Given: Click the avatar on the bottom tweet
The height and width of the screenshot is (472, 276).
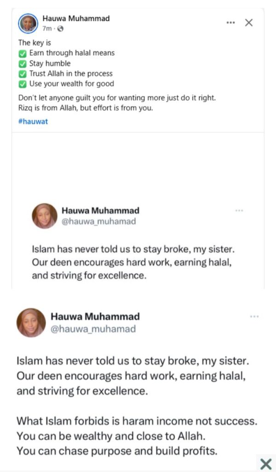Looking at the screenshot, I should (31, 323).
